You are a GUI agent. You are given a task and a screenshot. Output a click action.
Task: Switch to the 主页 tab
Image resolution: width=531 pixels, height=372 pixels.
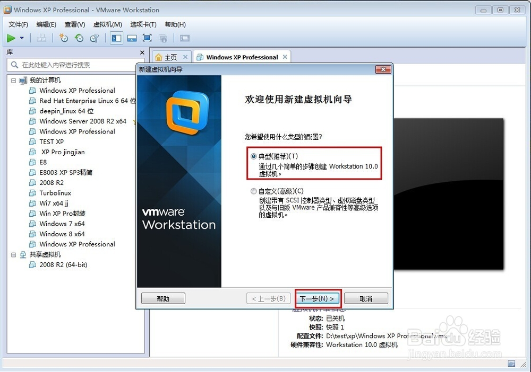coord(171,57)
